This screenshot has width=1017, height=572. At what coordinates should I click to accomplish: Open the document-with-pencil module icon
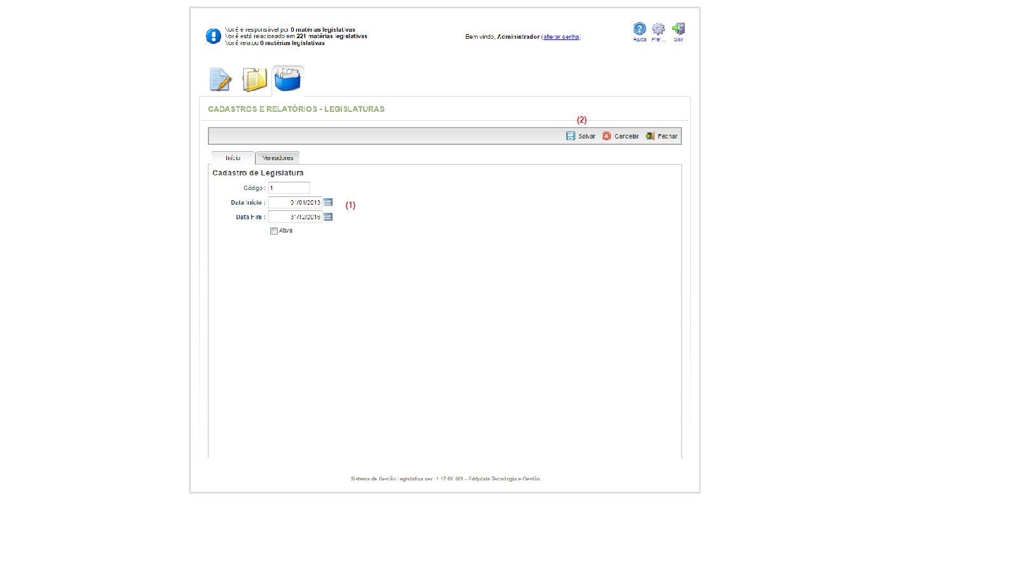click(221, 80)
